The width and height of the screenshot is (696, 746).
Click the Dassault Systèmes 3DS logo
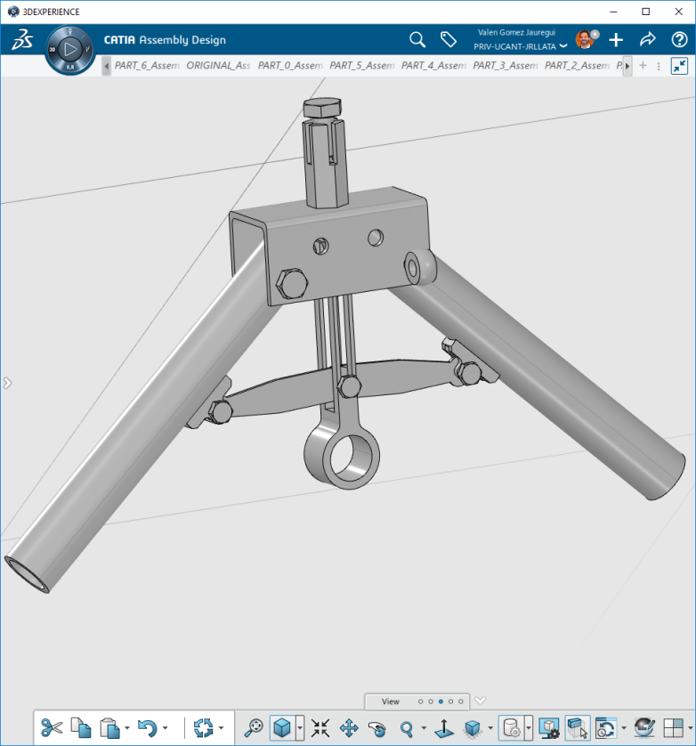click(x=22, y=39)
